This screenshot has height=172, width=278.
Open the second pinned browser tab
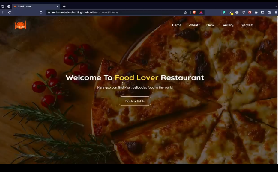[9, 7]
